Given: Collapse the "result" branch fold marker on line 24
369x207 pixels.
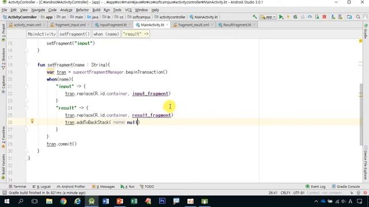Looking at the screenshot, I should pyautogui.click(x=26, y=108).
